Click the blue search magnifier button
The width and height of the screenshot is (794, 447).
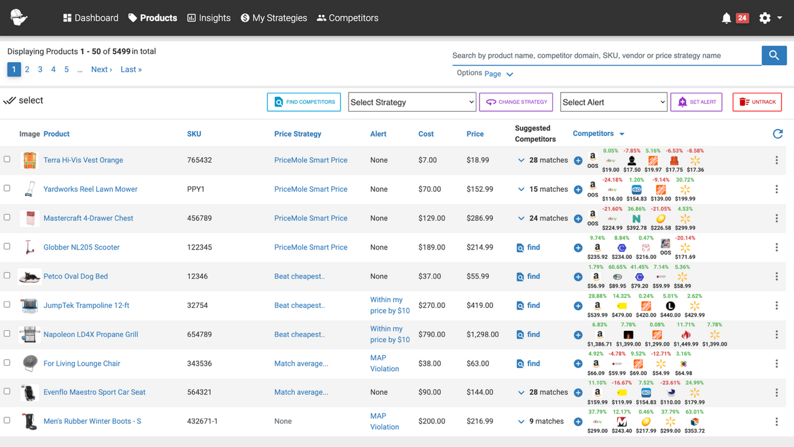(x=774, y=55)
